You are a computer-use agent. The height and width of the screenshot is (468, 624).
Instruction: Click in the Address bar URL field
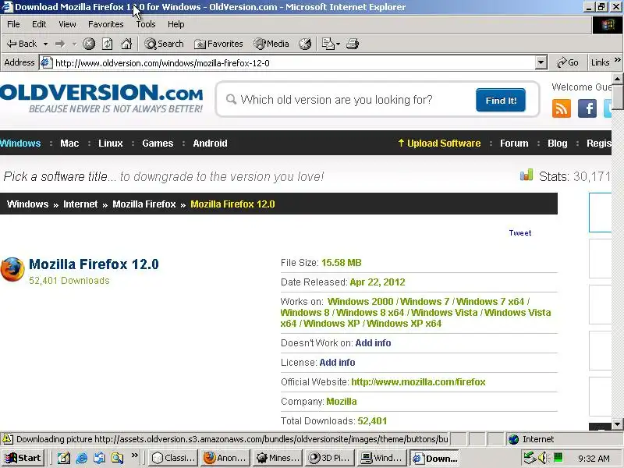pyautogui.click(x=292, y=63)
